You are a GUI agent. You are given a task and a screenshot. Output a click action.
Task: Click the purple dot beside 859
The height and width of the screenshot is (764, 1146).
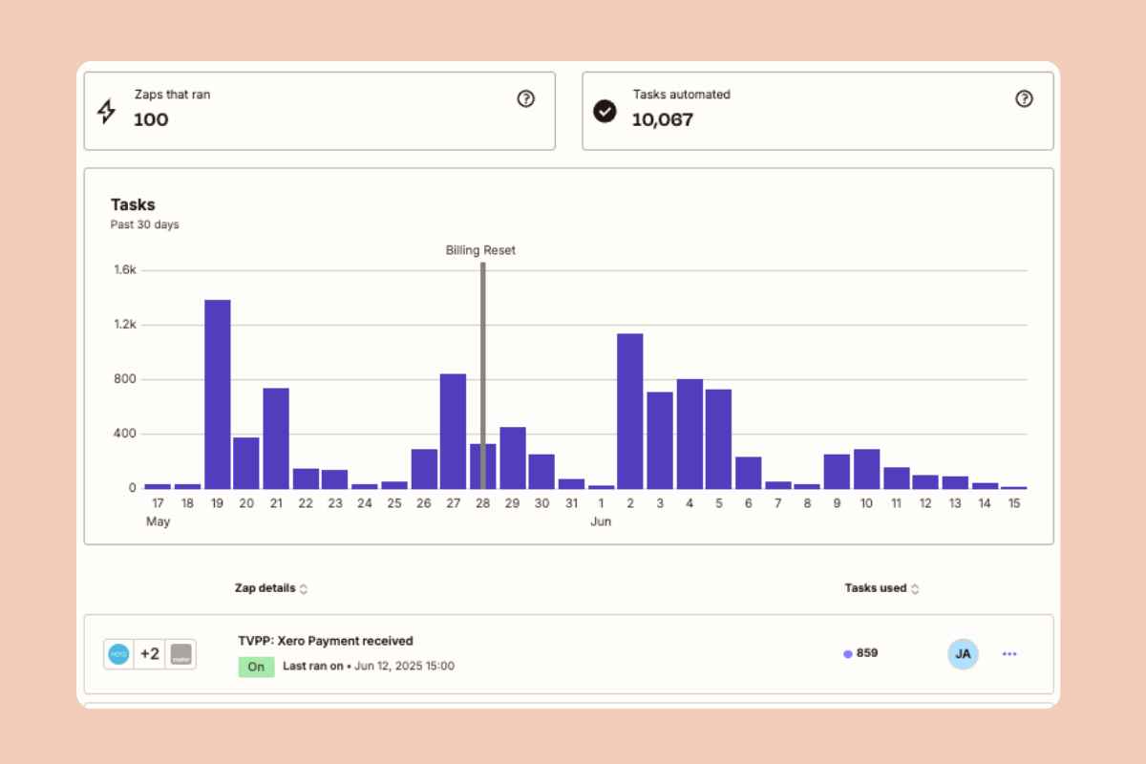(847, 654)
